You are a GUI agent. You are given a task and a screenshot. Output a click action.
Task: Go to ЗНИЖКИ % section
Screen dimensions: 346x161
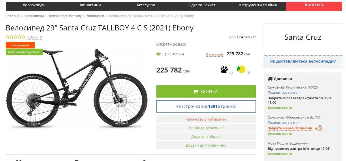click(314, 5)
